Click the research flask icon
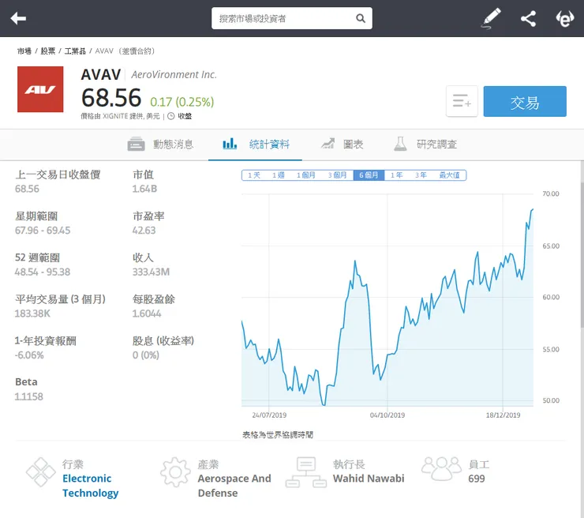The height and width of the screenshot is (518, 584). [x=400, y=144]
